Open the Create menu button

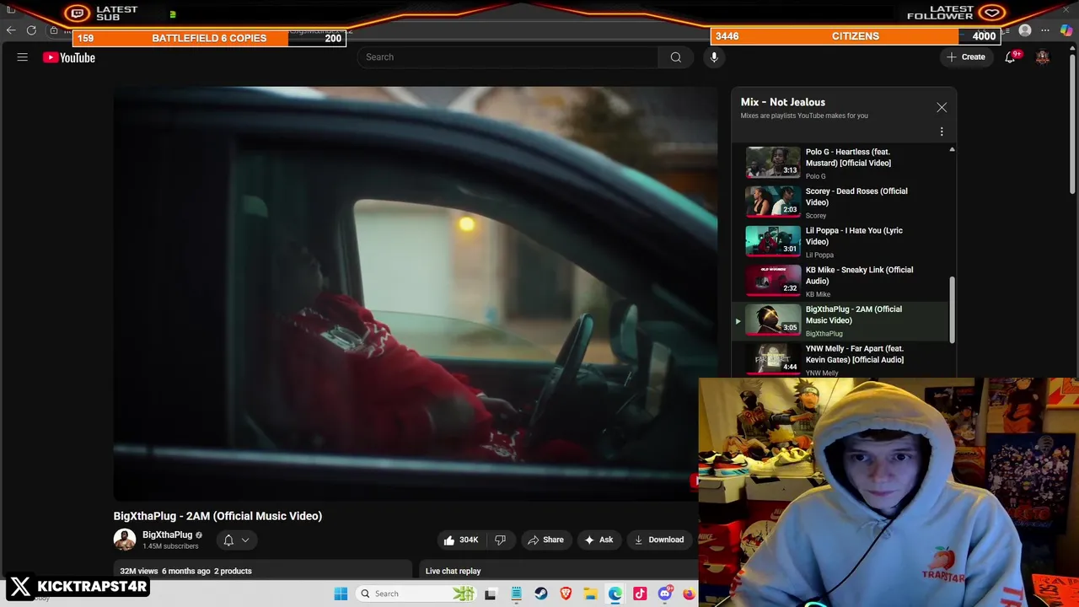point(966,57)
